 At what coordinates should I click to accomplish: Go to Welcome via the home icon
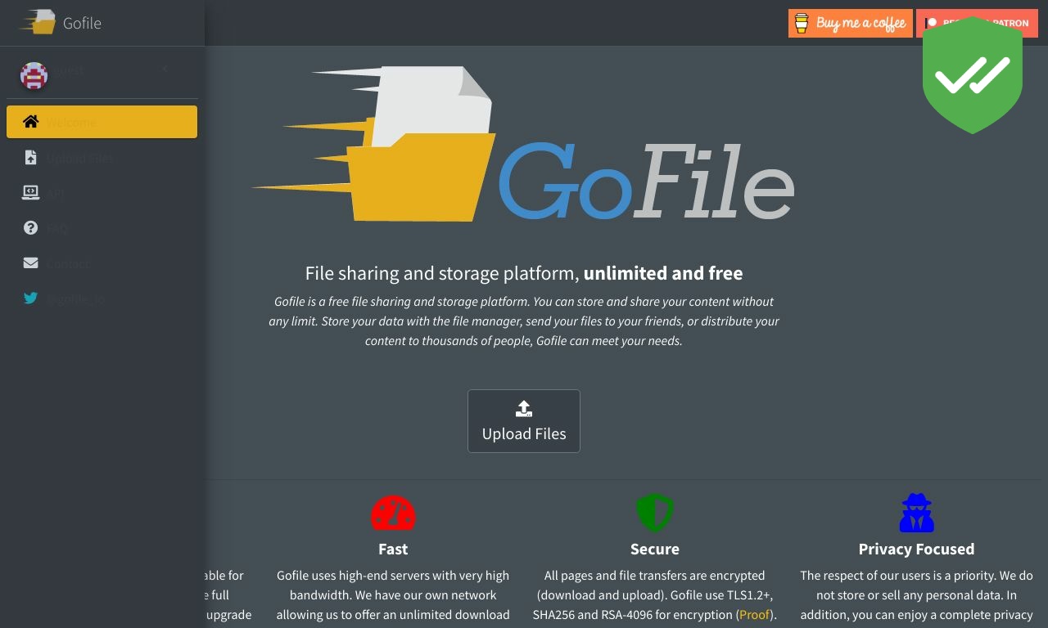(x=31, y=122)
